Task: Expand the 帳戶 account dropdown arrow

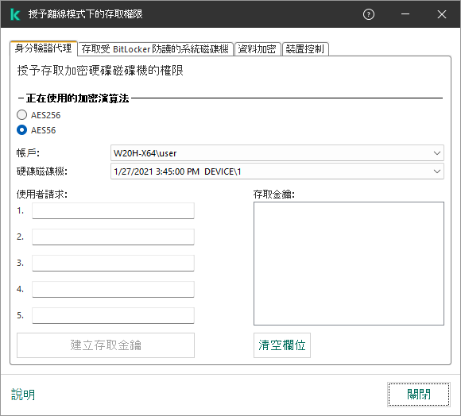Action: click(x=437, y=153)
